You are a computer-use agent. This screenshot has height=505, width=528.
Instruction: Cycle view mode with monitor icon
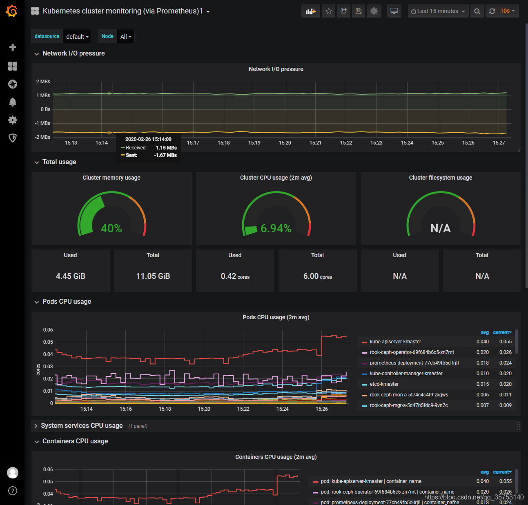click(x=394, y=11)
